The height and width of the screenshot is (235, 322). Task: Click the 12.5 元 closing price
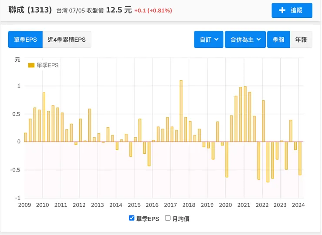click(x=119, y=10)
